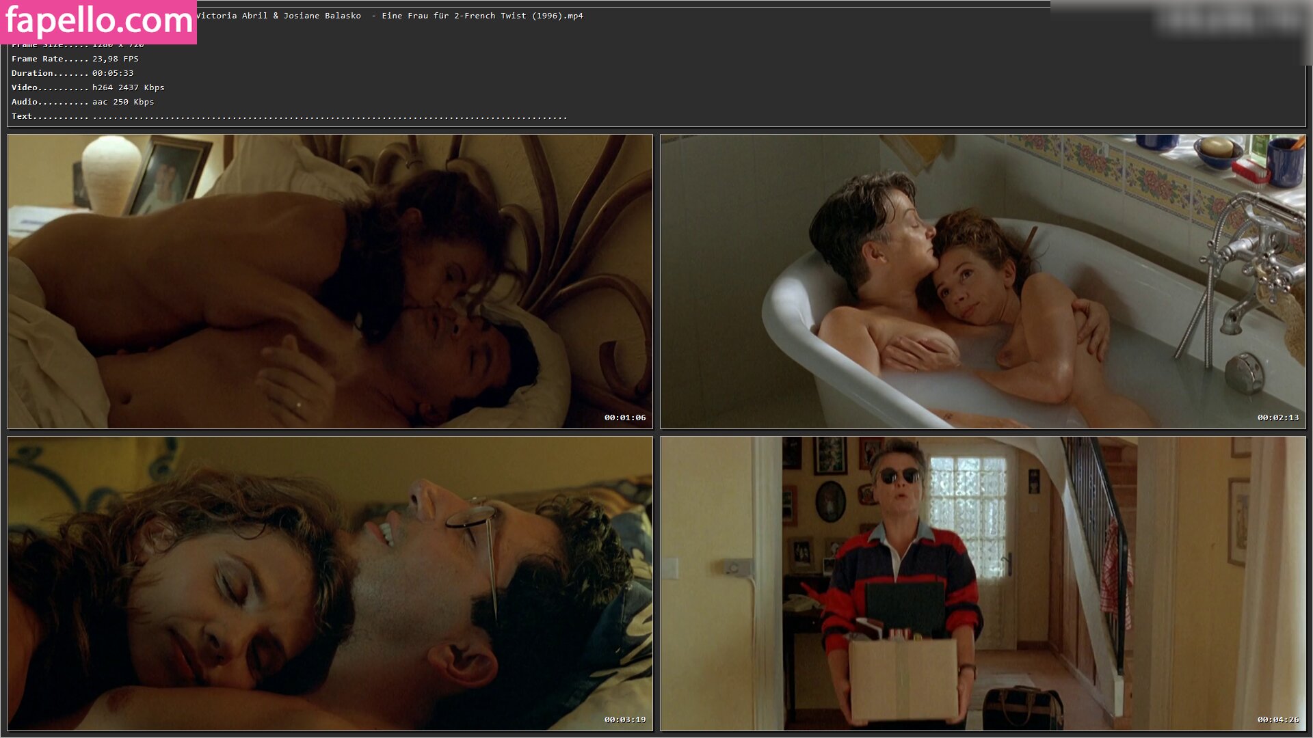The width and height of the screenshot is (1313, 738).
Task: Click the Duration 00:05:33 line
Action: 72,73
